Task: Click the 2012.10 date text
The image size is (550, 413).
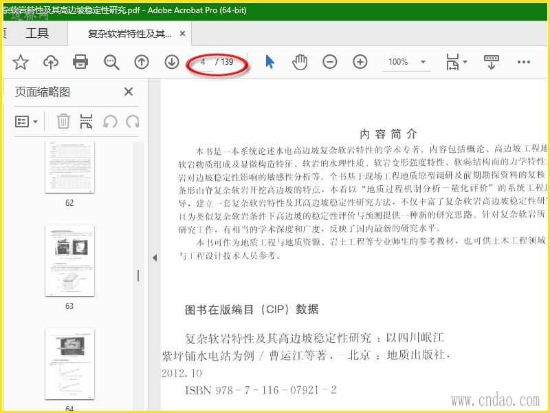Action: coord(181,373)
